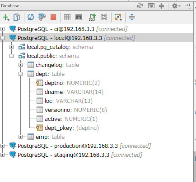Click the changelog table icon
The width and height of the screenshot is (196, 182).
pyautogui.click(x=31, y=65)
